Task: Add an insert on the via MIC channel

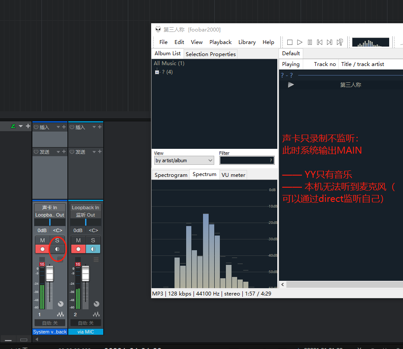Action: point(100,127)
